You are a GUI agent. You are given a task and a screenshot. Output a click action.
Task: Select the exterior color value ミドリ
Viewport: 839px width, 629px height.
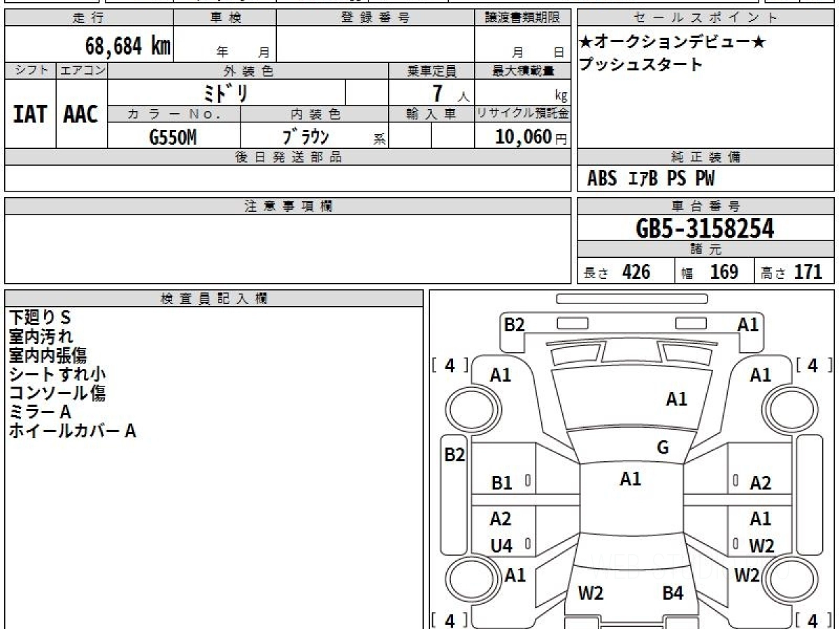(225, 92)
